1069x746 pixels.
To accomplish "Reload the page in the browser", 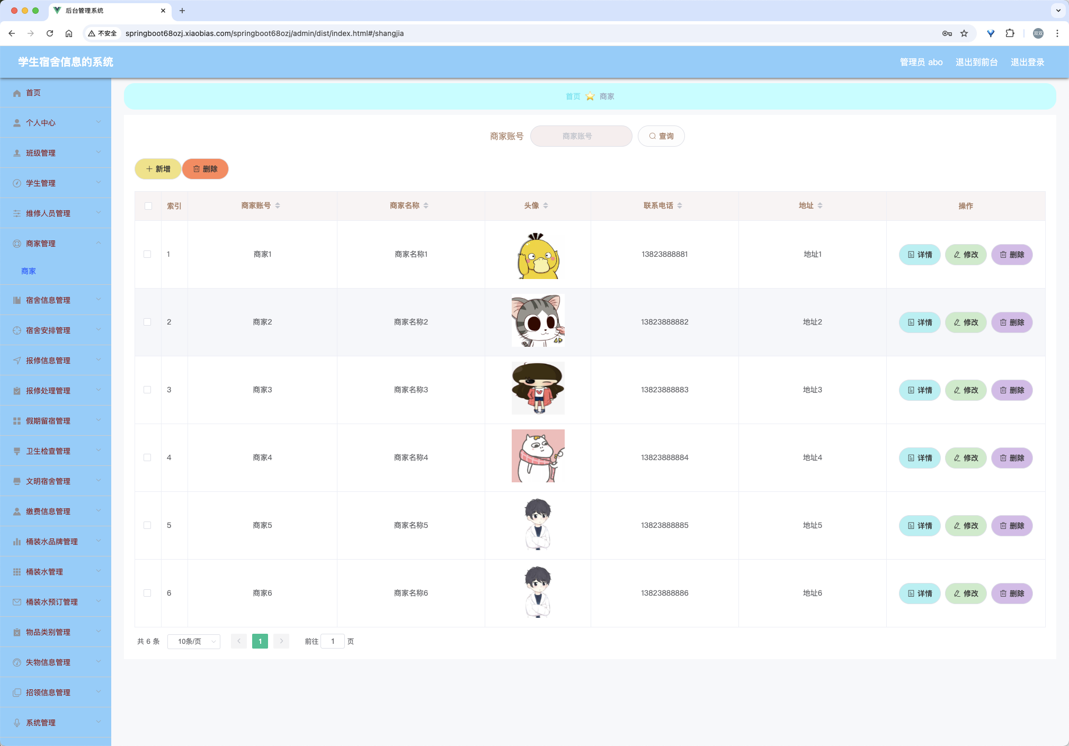I will click(x=50, y=33).
